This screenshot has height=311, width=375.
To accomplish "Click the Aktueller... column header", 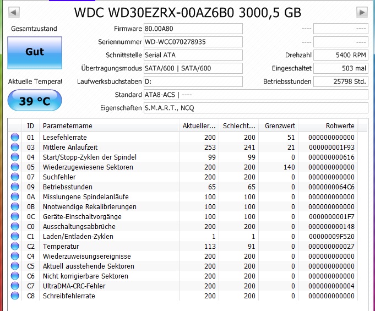I will tap(199, 126).
